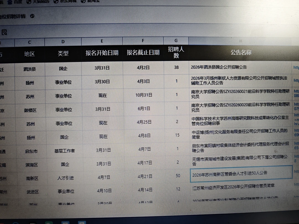Click the 报名截止日期 header cell
This screenshot has height=224, width=299.
(x=143, y=53)
